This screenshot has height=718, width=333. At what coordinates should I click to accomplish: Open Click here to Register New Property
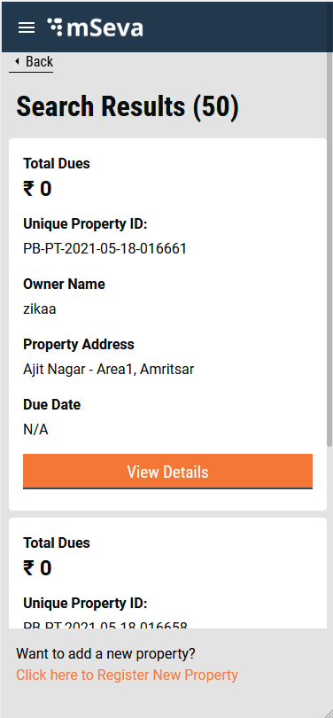[127, 675]
